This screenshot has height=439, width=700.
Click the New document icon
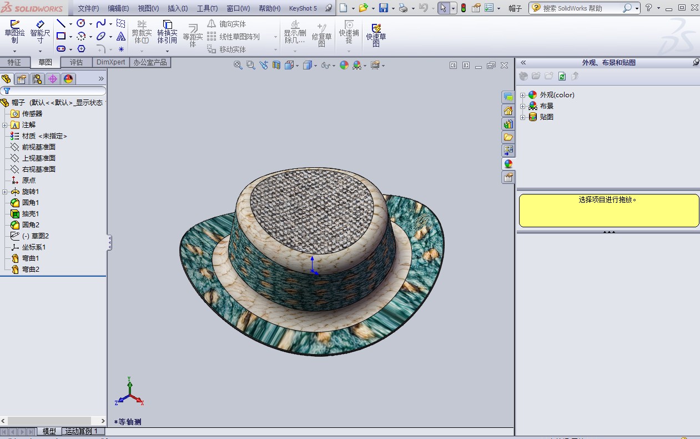coord(344,8)
